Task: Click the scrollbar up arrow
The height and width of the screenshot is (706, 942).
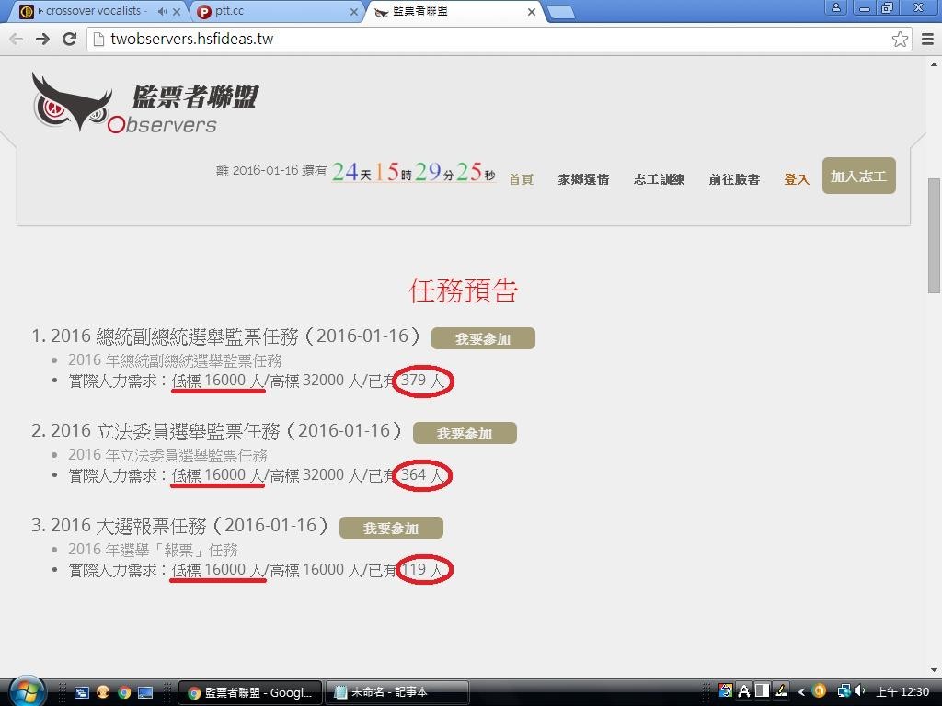Action: (935, 64)
